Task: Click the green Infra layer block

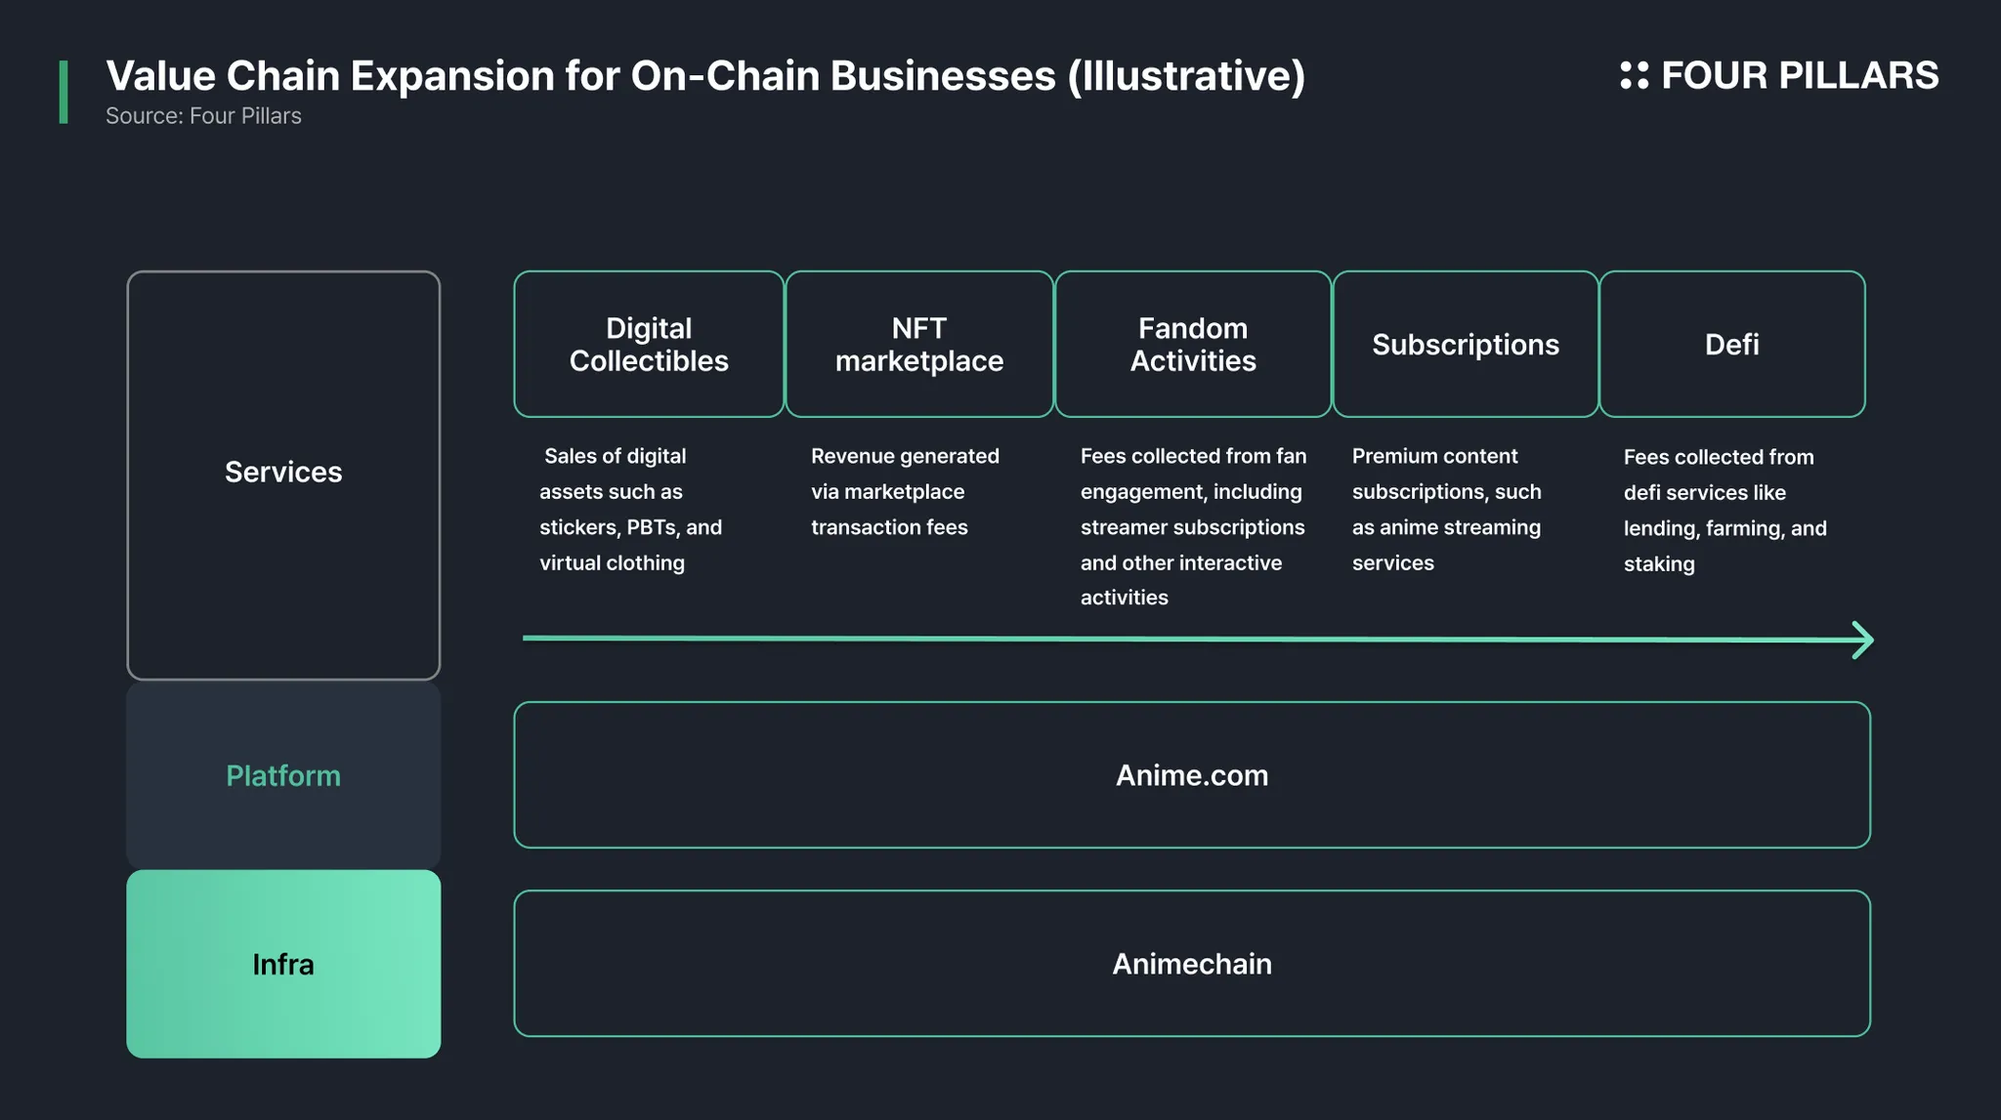Action: coord(283,964)
